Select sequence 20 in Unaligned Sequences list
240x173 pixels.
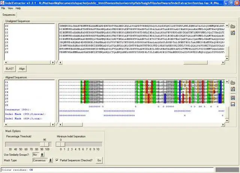(x=7, y=26)
